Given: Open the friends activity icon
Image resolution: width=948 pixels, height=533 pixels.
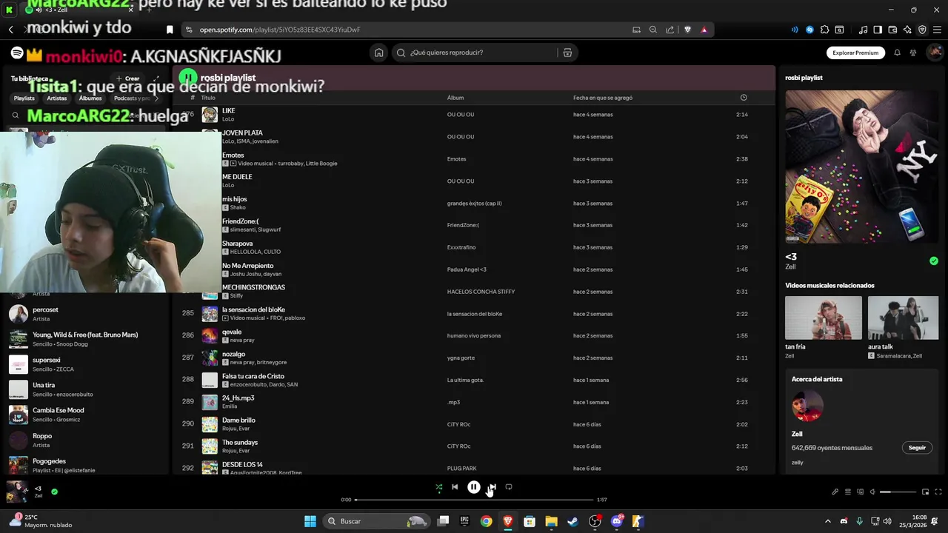Looking at the screenshot, I should (x=913, y=53).
